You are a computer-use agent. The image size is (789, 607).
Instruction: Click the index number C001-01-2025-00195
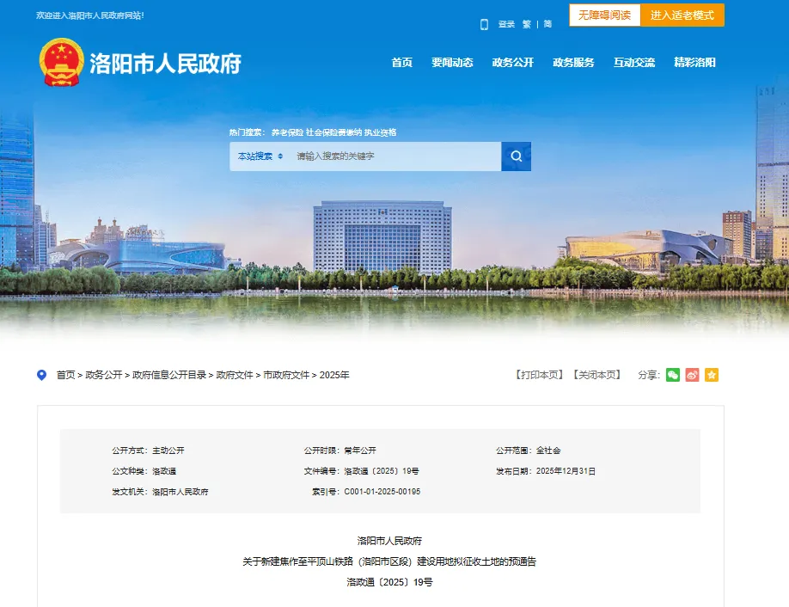click(x=382, y=492)
